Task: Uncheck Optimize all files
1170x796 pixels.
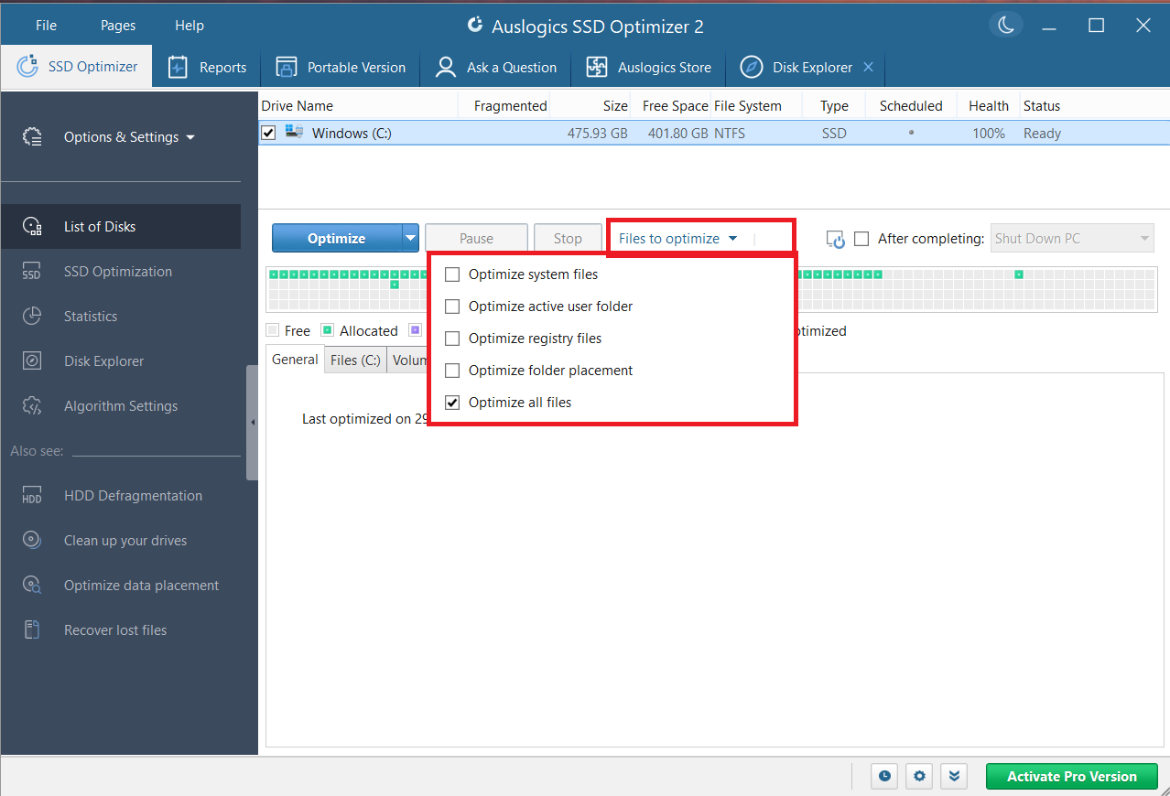Action: pyautogui.click(x=451, y=402)
